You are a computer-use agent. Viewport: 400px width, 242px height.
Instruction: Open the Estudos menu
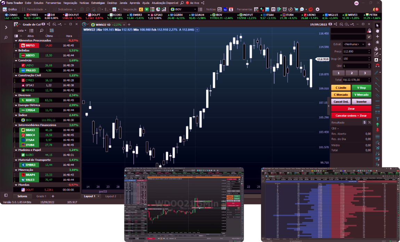point(39,3)
